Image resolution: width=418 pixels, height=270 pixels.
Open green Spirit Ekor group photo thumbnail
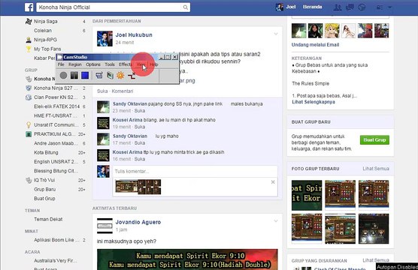click(x=307, y=195)
